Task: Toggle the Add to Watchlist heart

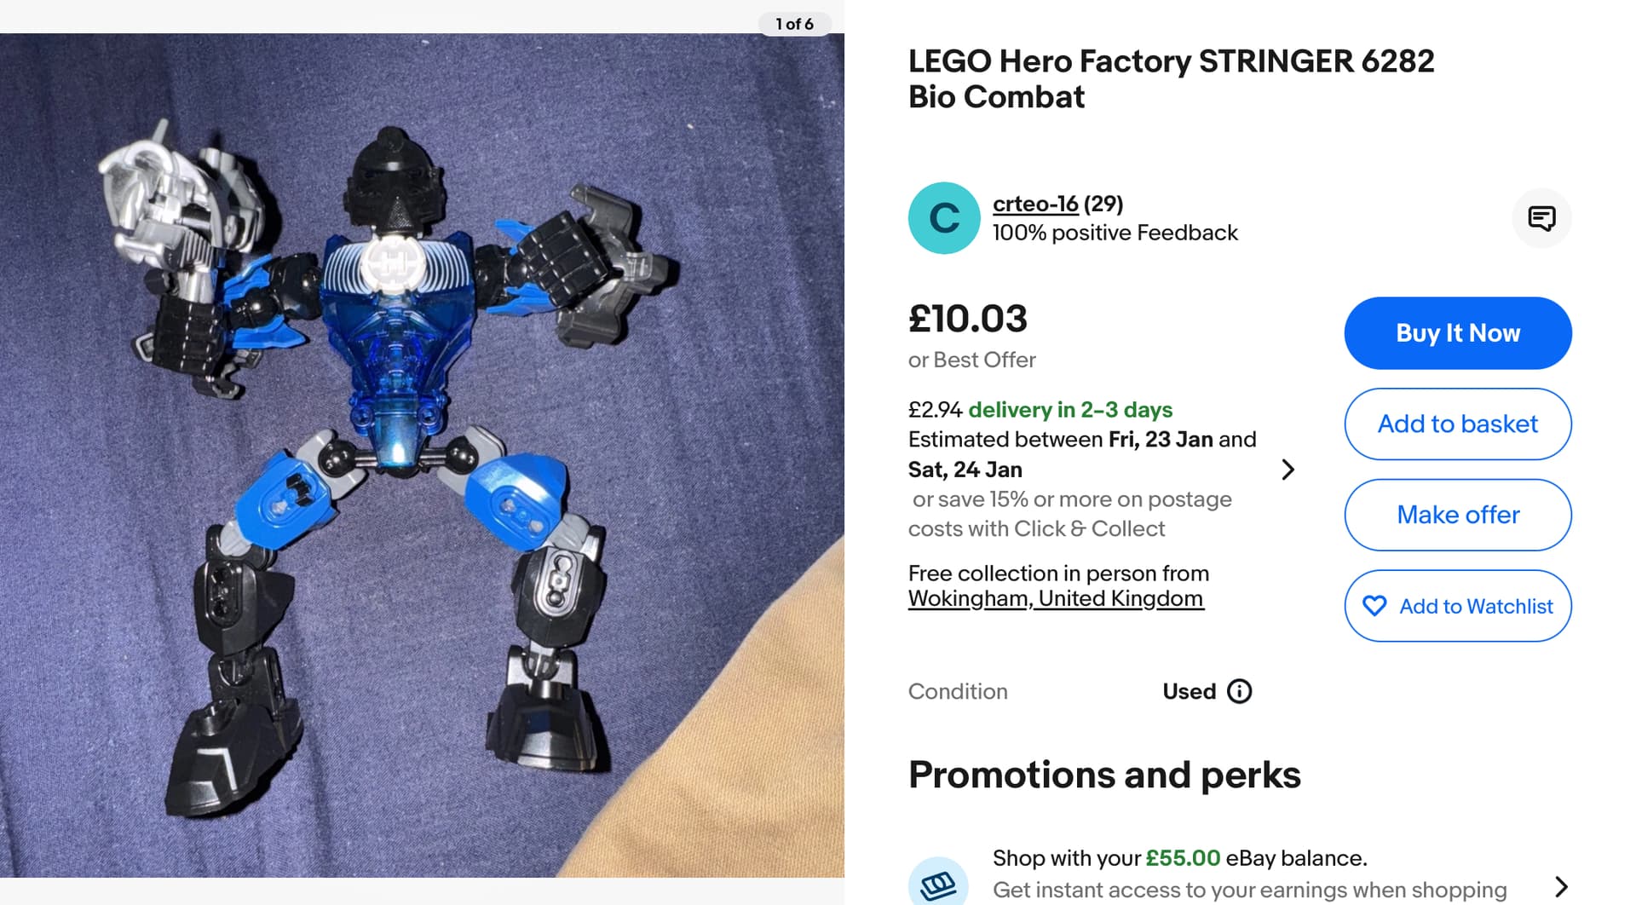Action: pos(1374,606)
